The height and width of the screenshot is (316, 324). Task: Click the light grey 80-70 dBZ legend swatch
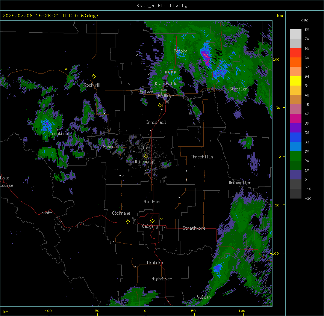pos(295,34)
